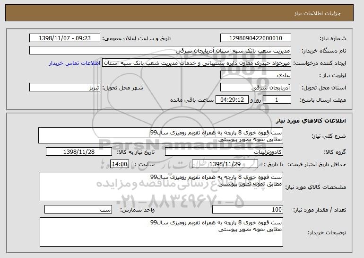
Task: Click the شهر محل تحویل field تبریز
Action: pyautogui.click(x=65, y=88)
